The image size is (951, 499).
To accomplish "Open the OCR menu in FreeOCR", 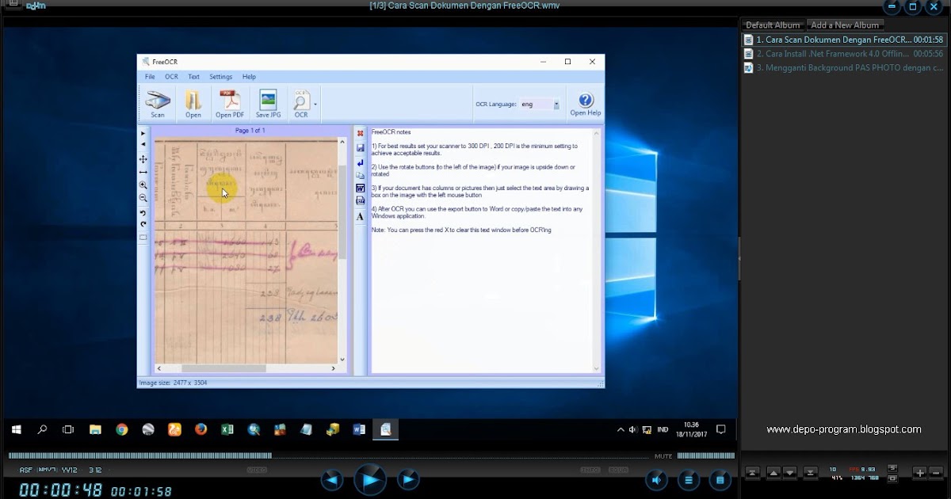I will click(171, 77).
